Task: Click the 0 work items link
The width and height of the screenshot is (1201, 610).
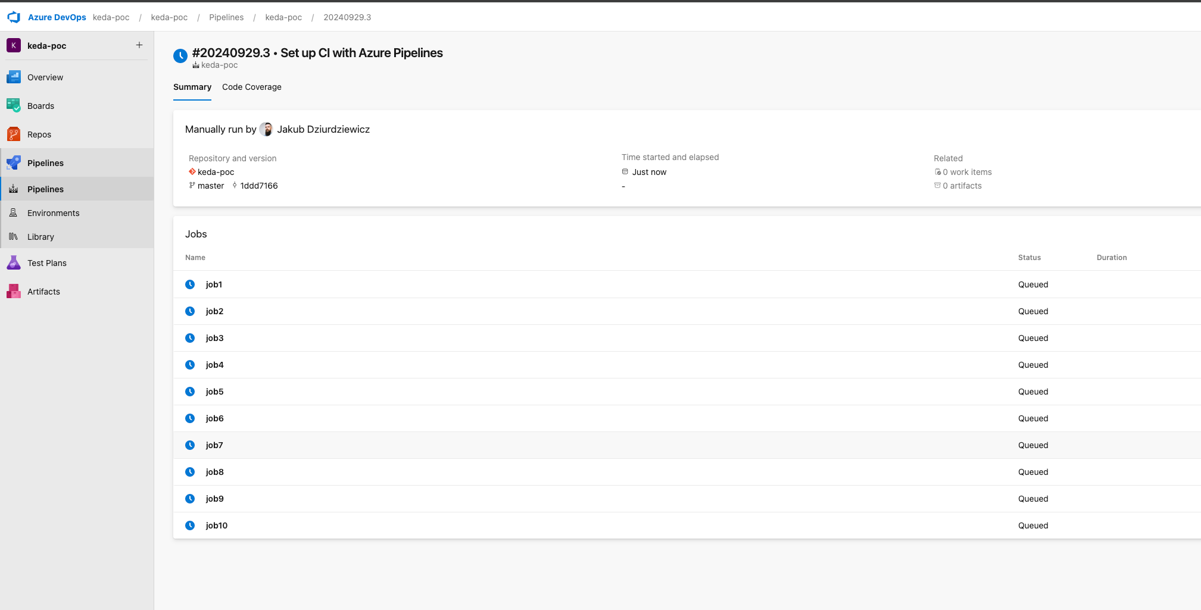Action: [967, 172]
